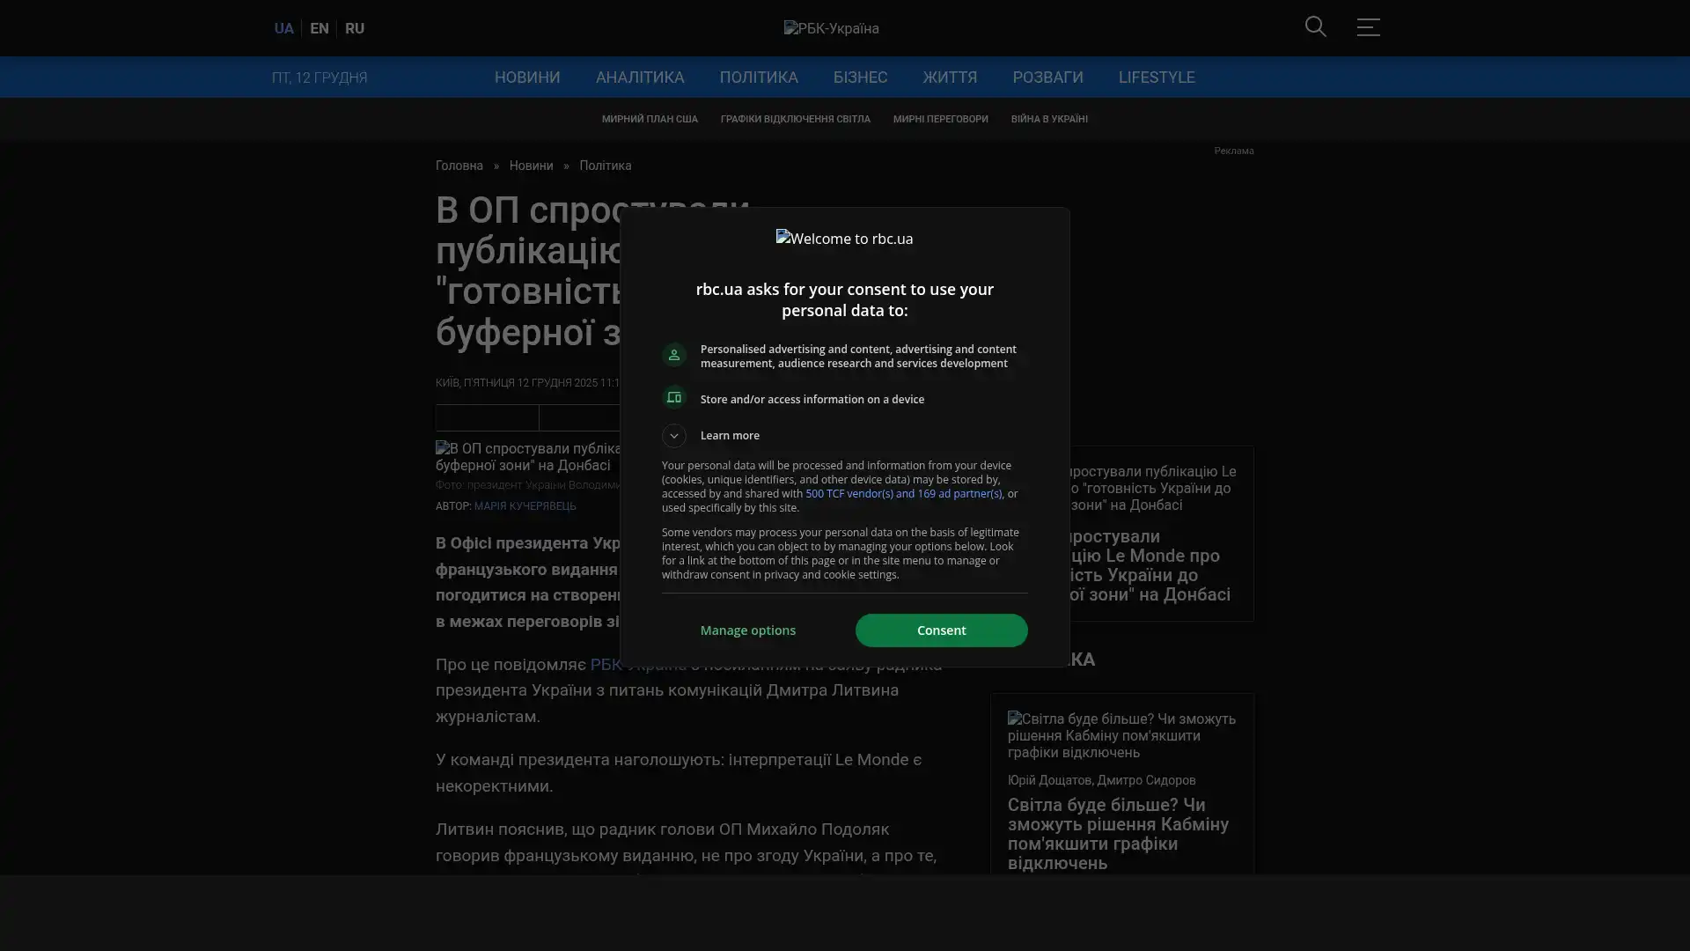Click the RBC-Ukraine logo

coord(831,28)
